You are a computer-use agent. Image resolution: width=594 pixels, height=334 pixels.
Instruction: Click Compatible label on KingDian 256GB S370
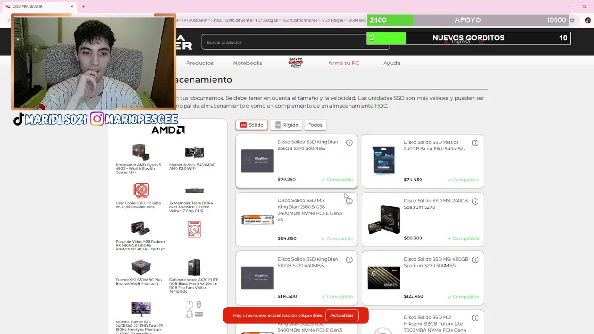[337, 180]
